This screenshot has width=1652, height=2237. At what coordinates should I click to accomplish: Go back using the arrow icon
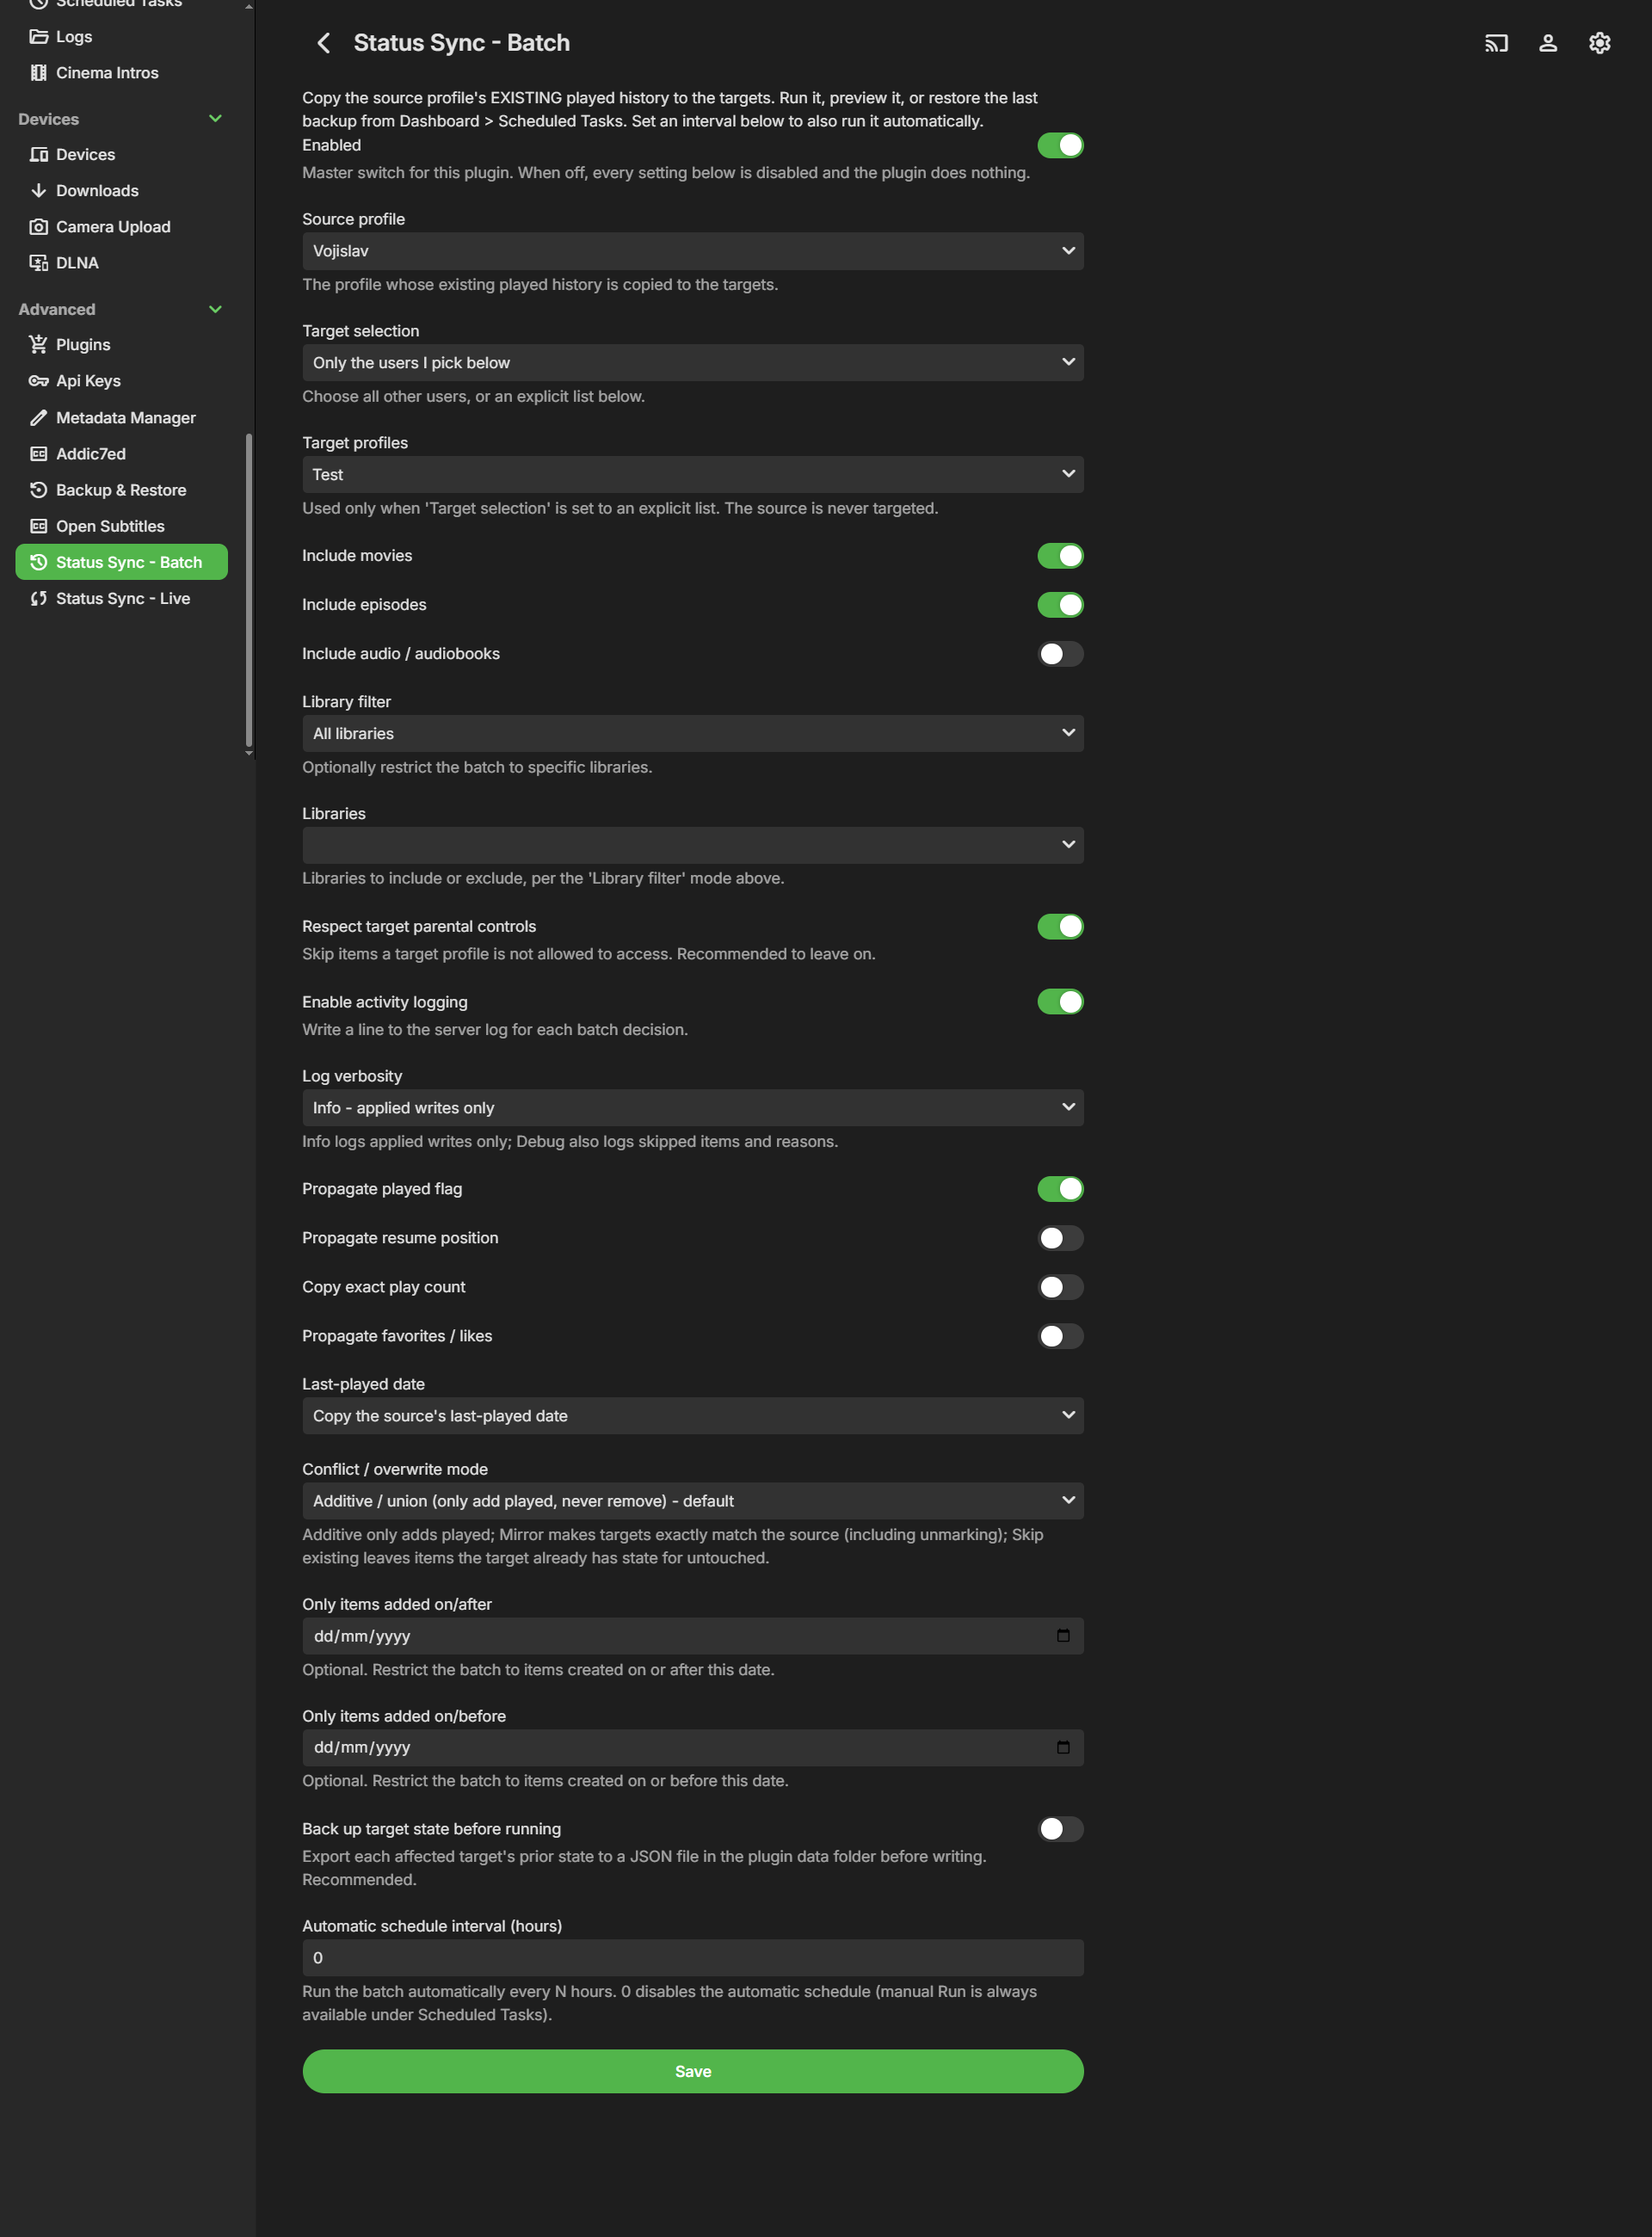pos(324,43)
